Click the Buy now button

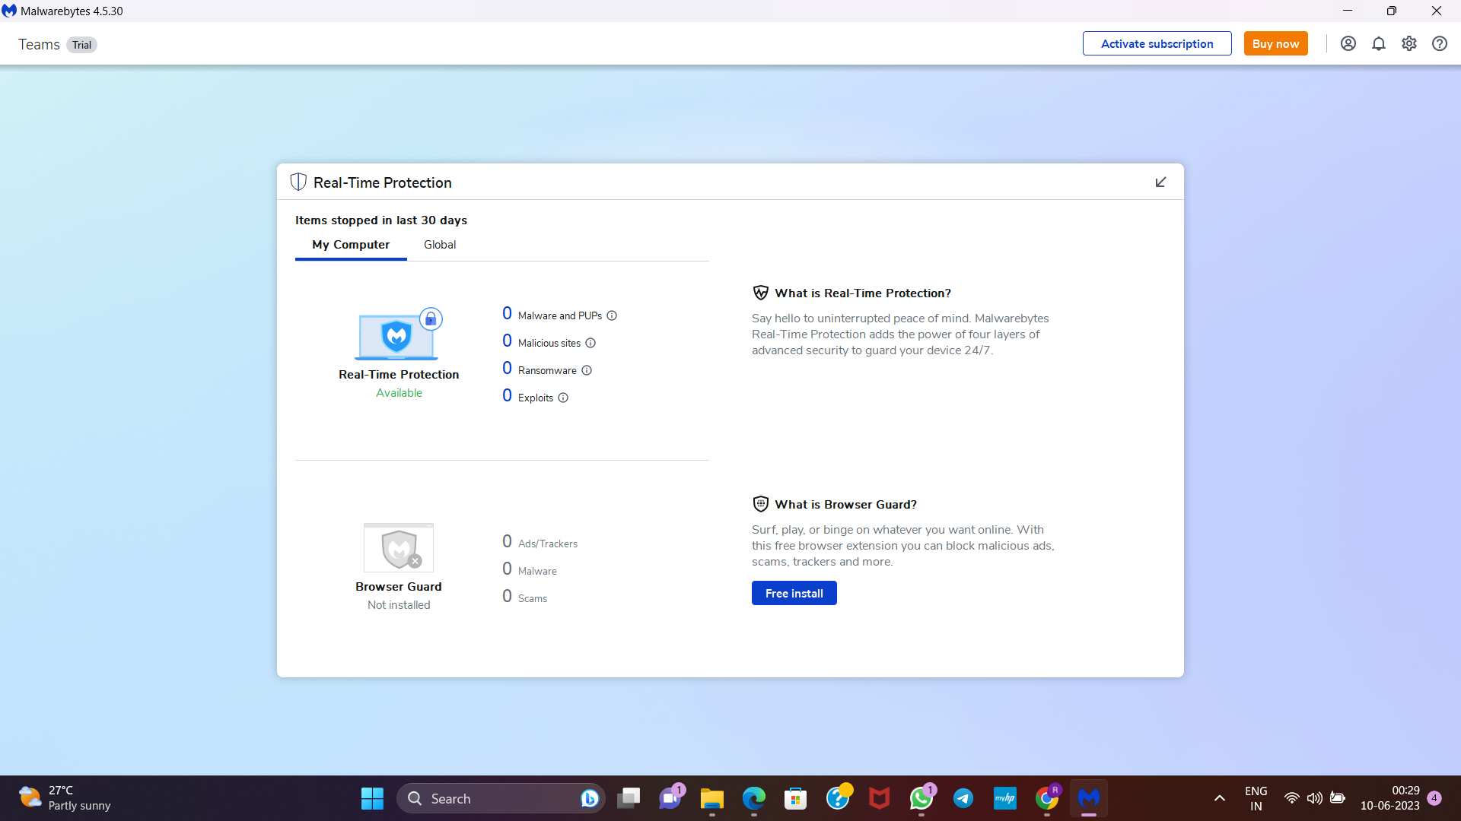pyautogui.click(x=1276, y=44)
